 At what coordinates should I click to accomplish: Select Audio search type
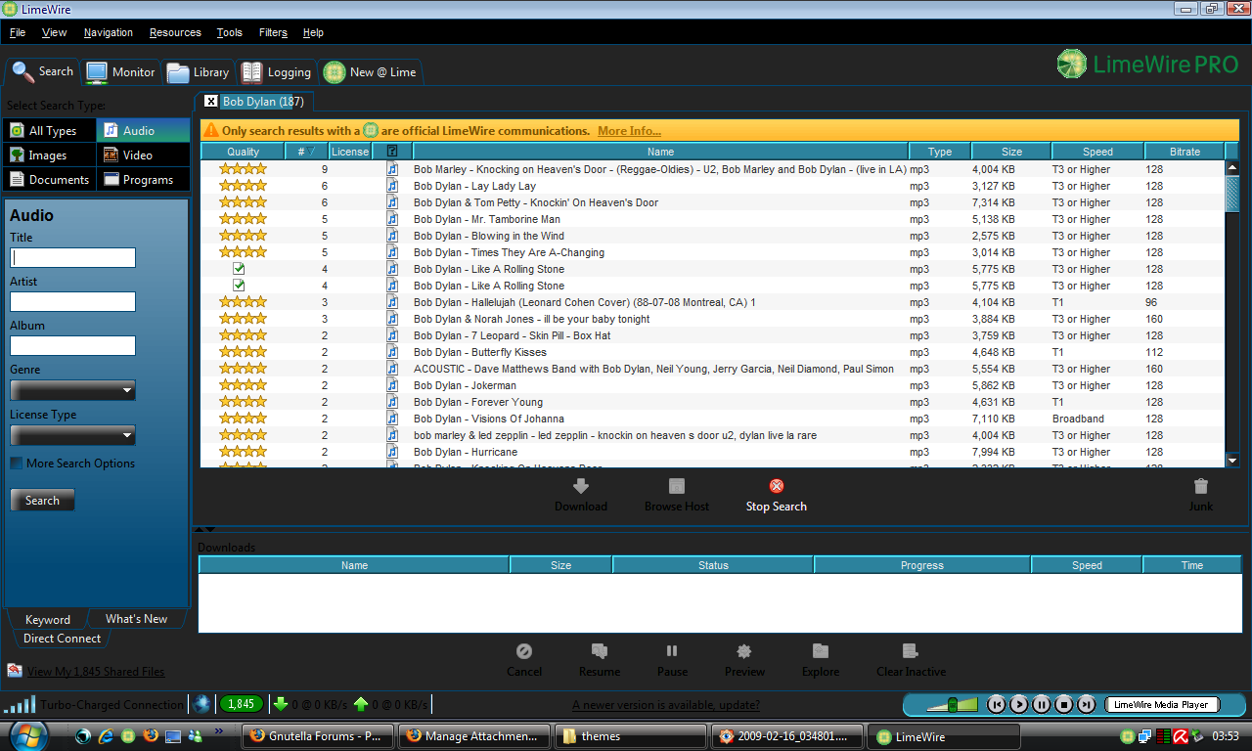click(143, 131)
